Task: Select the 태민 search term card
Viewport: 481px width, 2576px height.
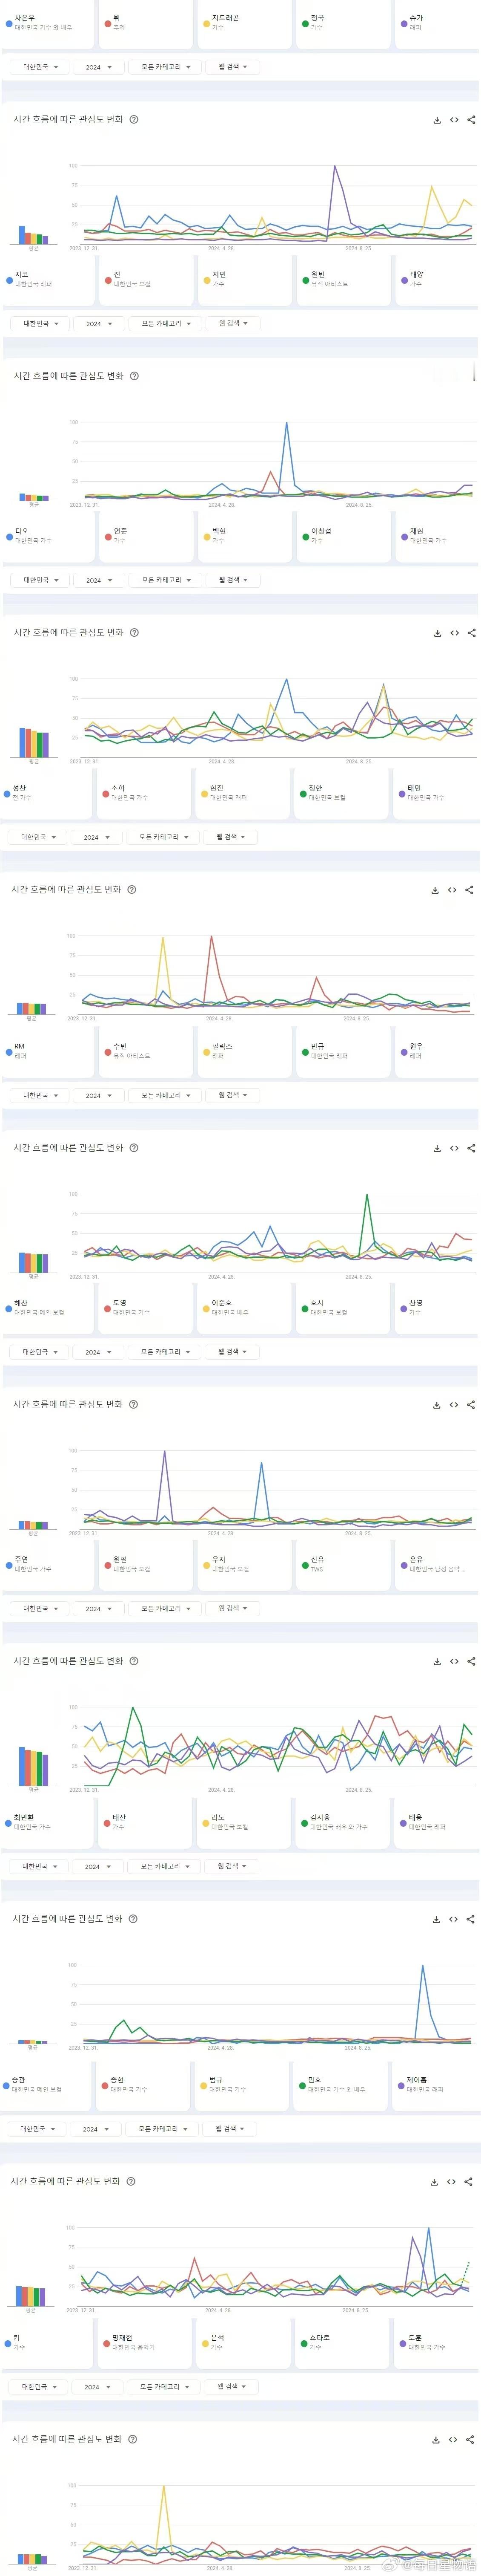Action: pyautogui.click(x=434, y=793)
